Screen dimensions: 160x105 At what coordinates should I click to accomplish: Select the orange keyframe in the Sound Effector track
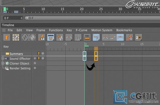pos(96,58)
